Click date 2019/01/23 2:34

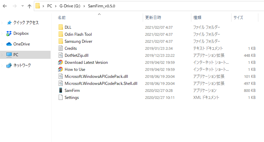click(x=159, y=48)
